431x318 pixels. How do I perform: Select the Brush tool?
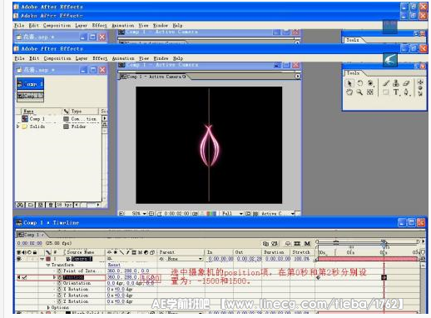pyautogui.click(x=386, y=82)
